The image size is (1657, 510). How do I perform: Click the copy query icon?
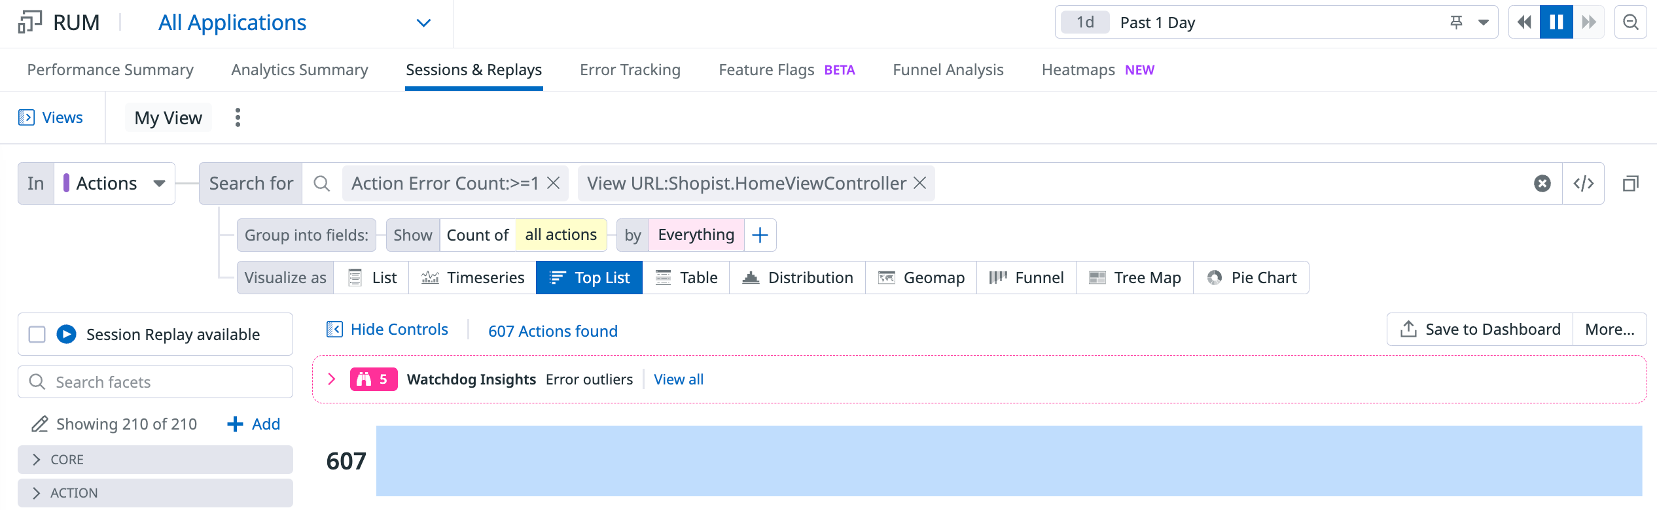1630,184
